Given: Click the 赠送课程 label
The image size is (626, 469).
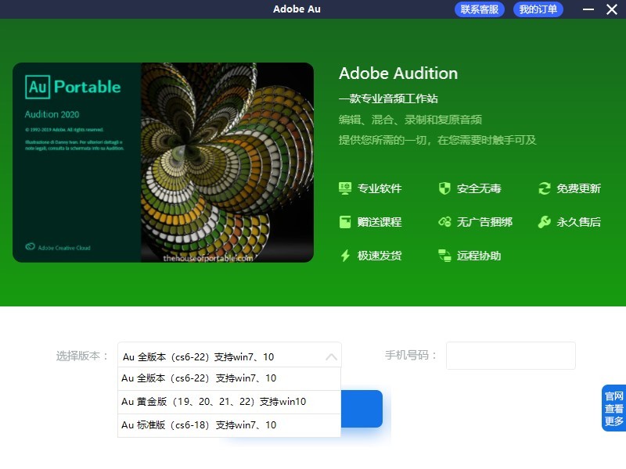Looking at the screenshot, I should pyautogui.click(x=380, y=222).
